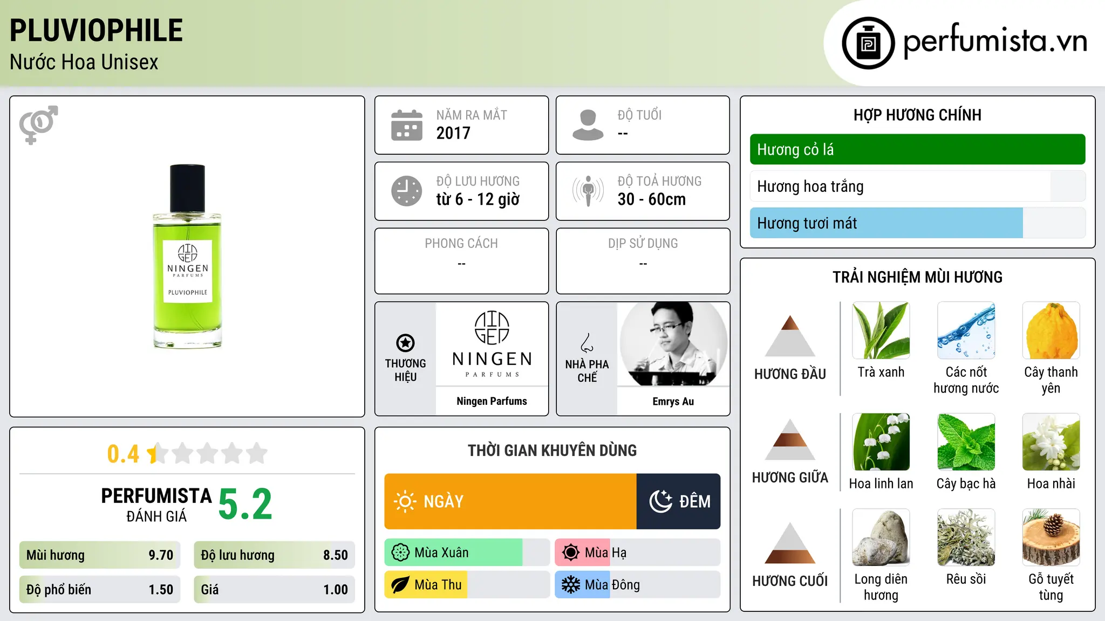Open the Cây bạc hà note image

coord(966,442)
